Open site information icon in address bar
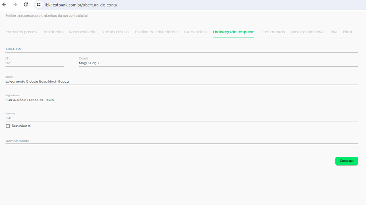 pyautogui.click(x=39, y=5)
